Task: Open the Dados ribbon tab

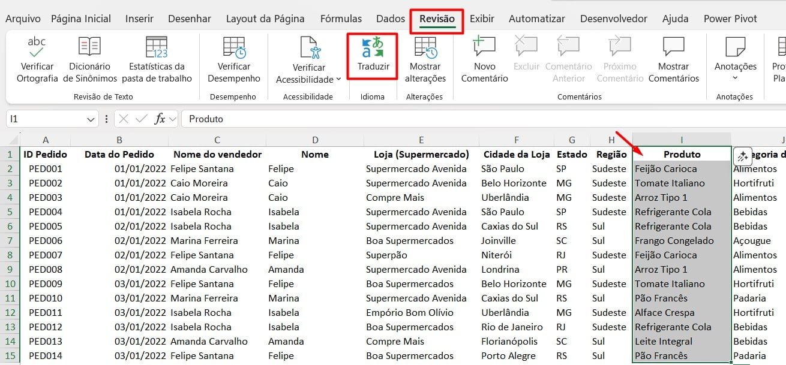Action: click(391, 19)
